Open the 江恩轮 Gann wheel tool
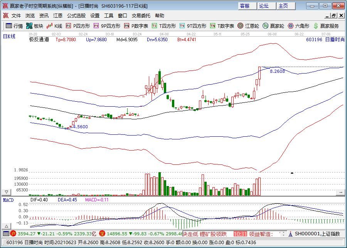347x248 pixels. [248, 26]
